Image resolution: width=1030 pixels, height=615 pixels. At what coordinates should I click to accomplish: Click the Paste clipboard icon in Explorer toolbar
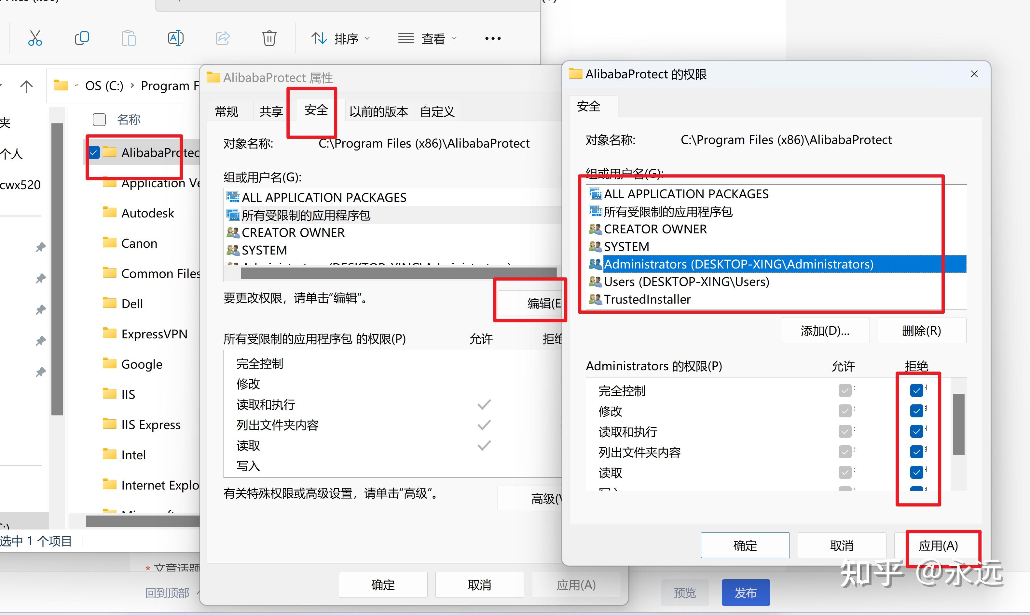point(129,38)
